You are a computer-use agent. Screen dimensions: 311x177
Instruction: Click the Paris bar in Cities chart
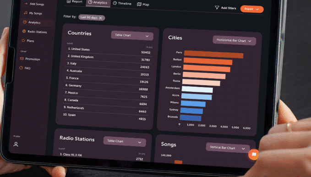[213, 54]
